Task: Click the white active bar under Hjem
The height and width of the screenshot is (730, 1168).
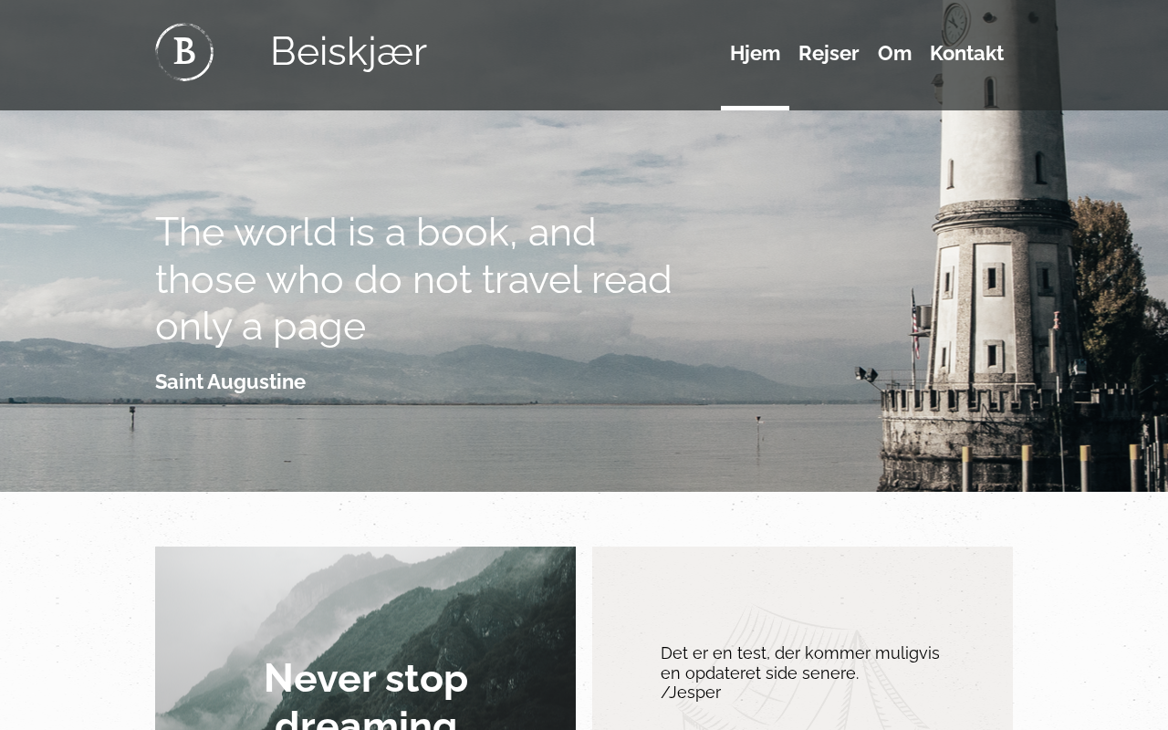Action: coord(755,108)
